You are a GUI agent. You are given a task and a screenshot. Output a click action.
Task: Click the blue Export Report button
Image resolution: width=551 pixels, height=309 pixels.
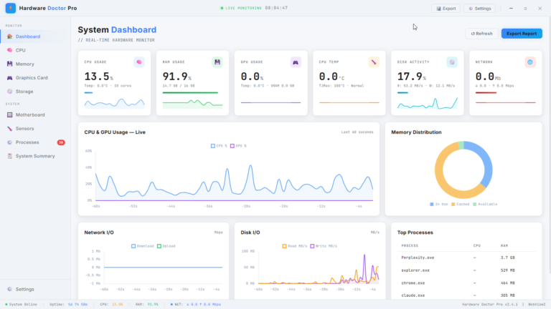tap(522, 34)
